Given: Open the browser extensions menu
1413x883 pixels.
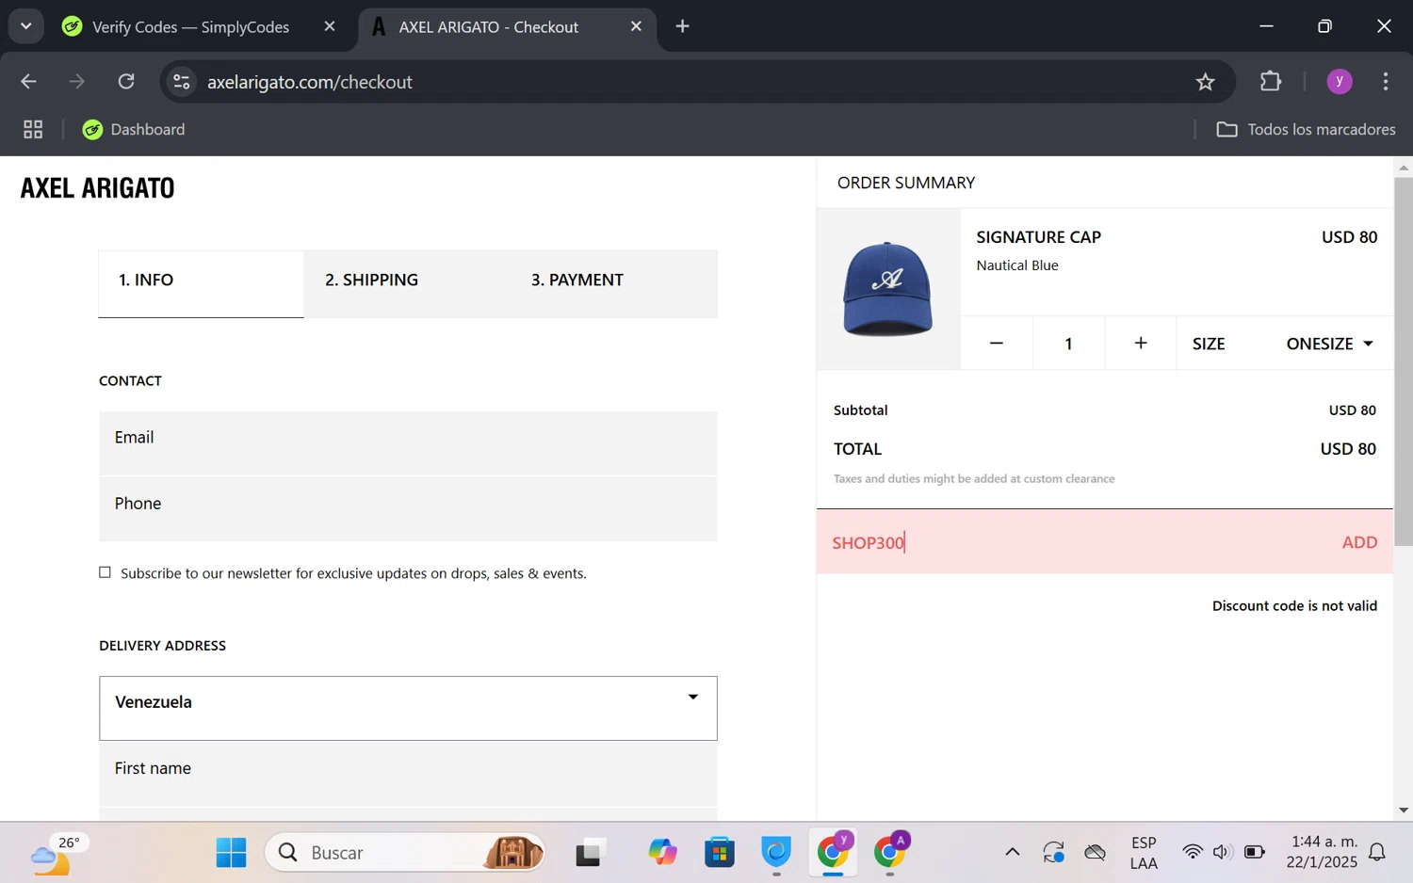Looking at the screenshot, I should 1271,82.
